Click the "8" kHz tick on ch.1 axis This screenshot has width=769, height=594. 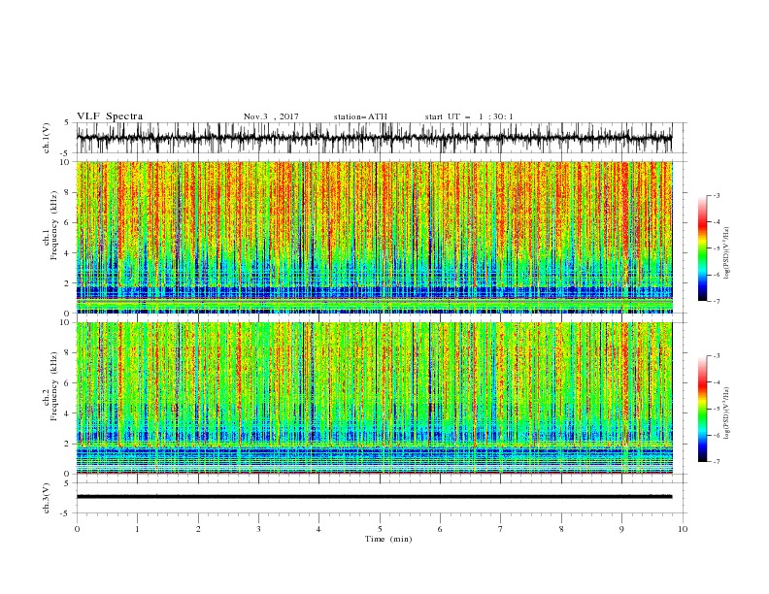pyautogui.click(x=67, y=192)
